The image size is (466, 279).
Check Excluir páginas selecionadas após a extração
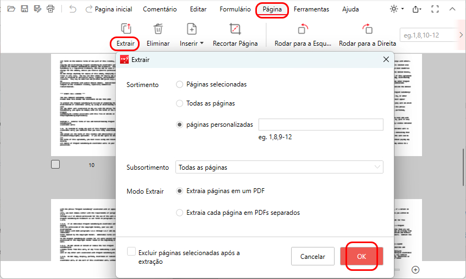[x=131, y=251]
